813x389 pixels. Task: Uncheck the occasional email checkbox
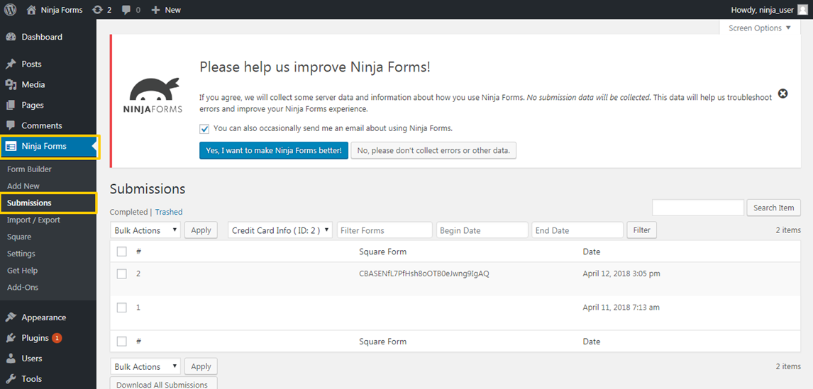tap(204, 128)
